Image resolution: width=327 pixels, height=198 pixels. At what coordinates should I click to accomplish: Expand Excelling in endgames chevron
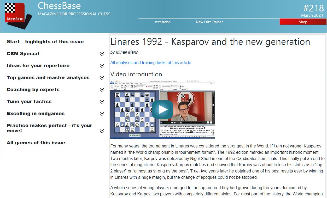click(102, 114)
